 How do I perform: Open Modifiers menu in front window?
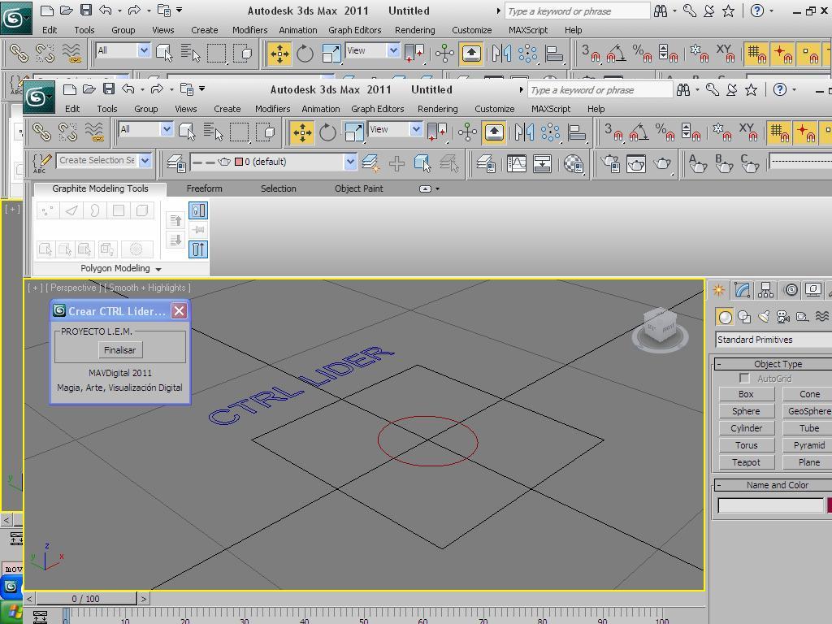click(x=272, y=109)
